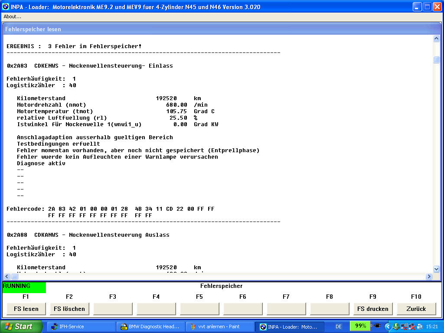
Task: Click the battery 99% indicator
Action: pyautogui.click(x=360, y=326)
